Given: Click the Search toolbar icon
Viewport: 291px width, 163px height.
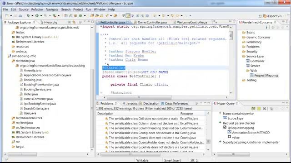Looking at the screenshot, I should click(107, 16).
